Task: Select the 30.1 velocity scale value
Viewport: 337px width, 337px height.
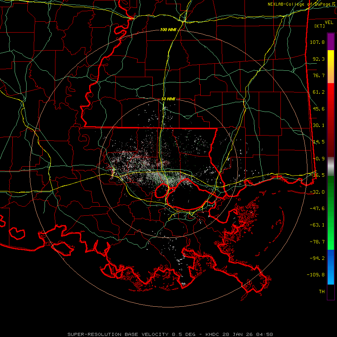Action: (x=319, y=125)
